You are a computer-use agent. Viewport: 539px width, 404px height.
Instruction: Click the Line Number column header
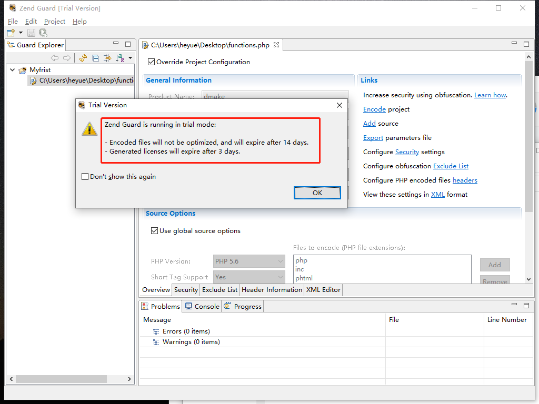pyautogui.click(x=507, y=319)
